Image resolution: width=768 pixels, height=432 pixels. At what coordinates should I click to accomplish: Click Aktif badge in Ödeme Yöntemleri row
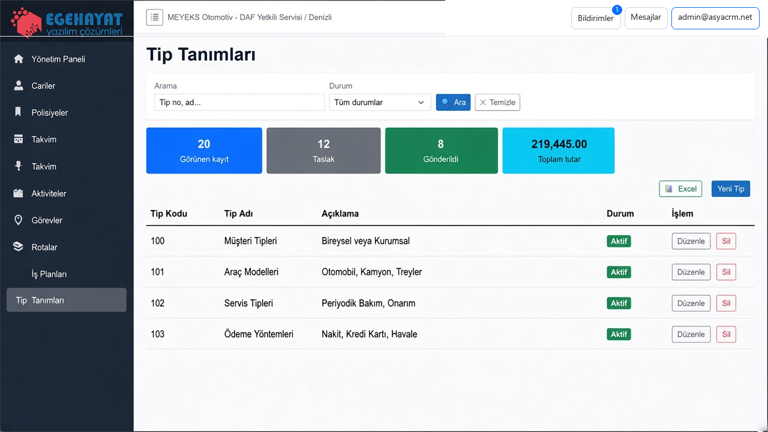point(619,334)
